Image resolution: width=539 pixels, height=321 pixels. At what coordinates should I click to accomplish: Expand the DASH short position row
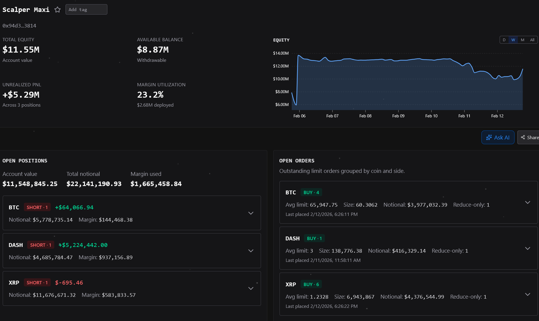tap(251, 251)
